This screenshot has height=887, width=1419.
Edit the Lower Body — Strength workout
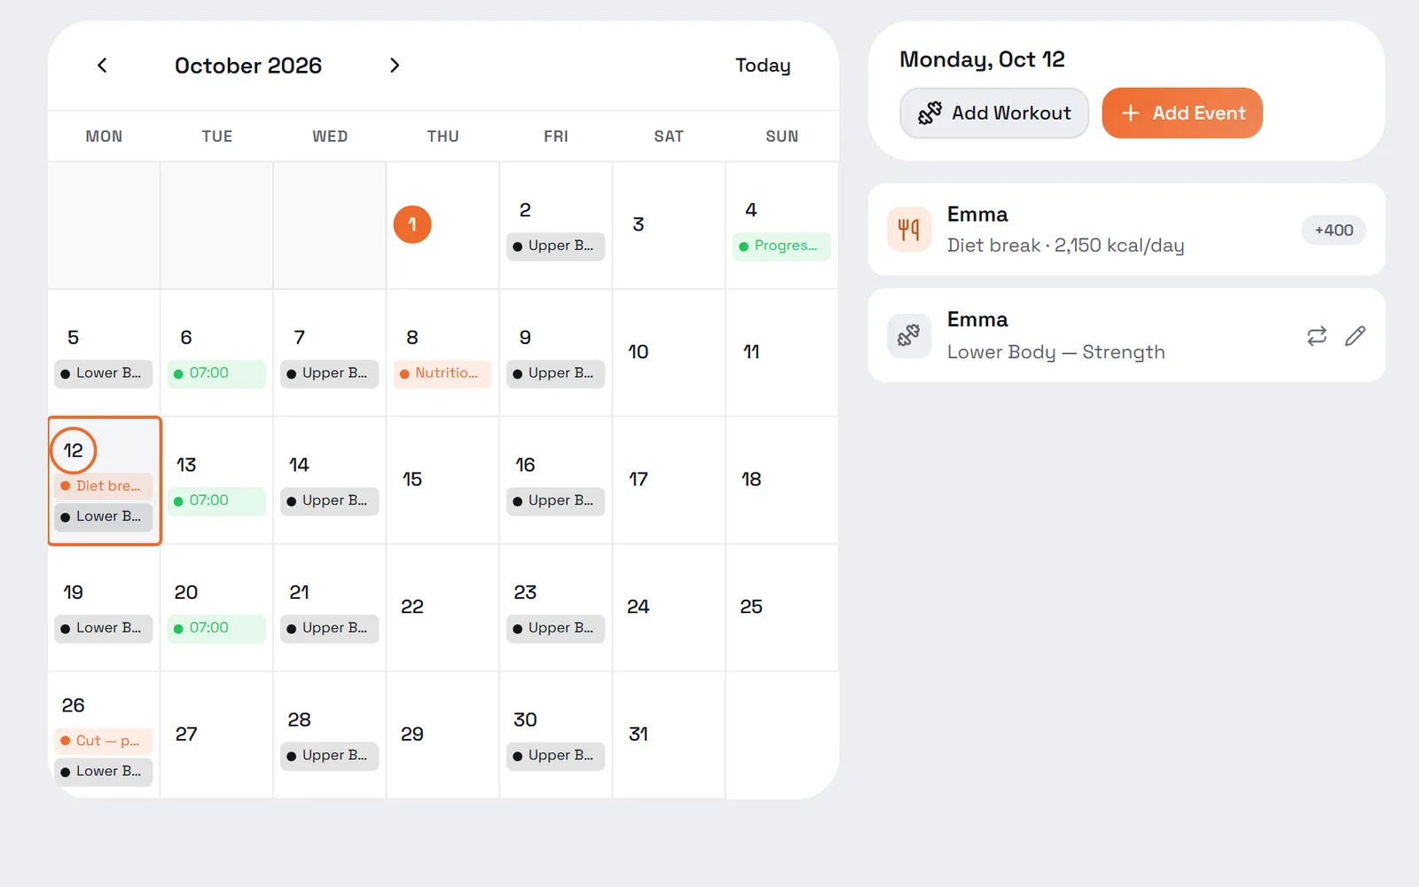pyautogui.click(x=1355, y=335)
